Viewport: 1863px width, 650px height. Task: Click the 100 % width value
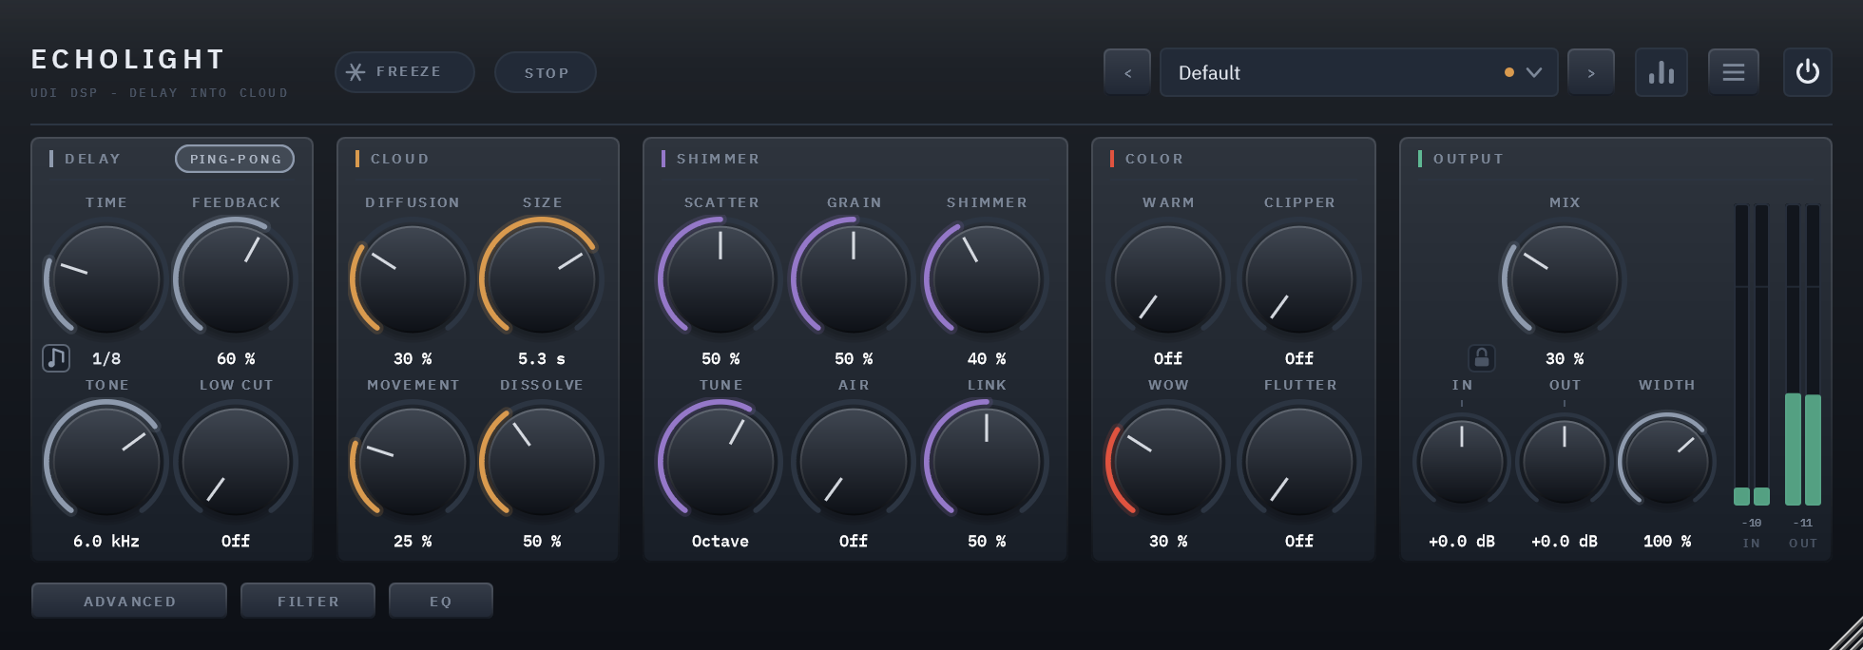[1667, 541]
